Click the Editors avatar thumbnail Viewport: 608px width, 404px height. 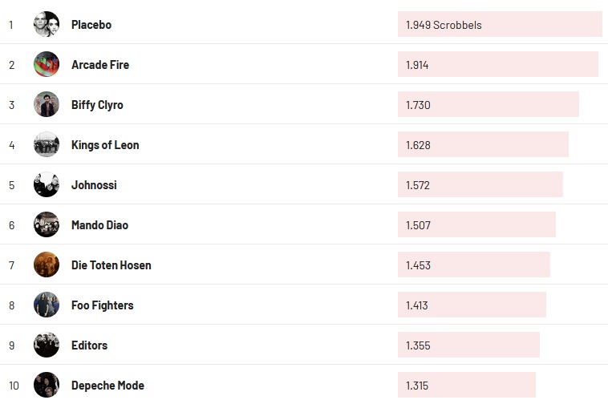pyautogui.click(x=47, y=345)
